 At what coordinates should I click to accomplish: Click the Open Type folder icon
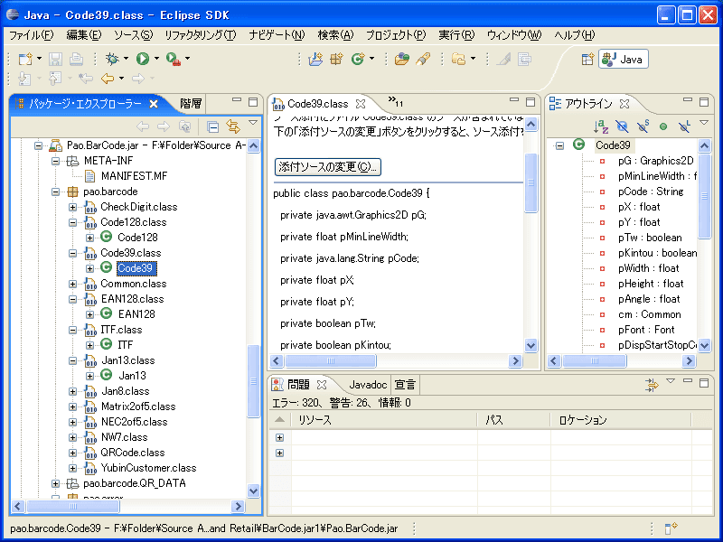point(402,59)
